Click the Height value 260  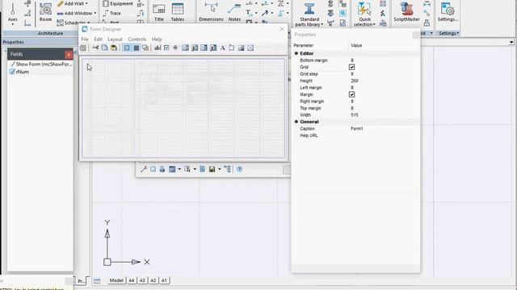coord(355,81)
